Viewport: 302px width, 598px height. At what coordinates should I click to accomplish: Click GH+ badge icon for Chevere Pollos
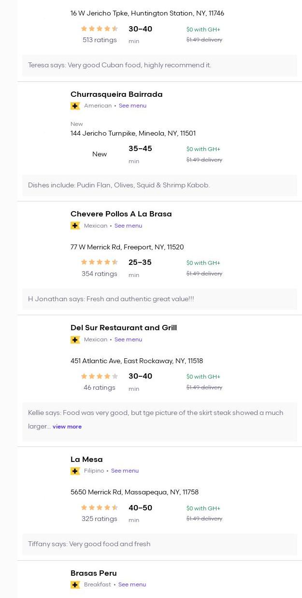75,226
